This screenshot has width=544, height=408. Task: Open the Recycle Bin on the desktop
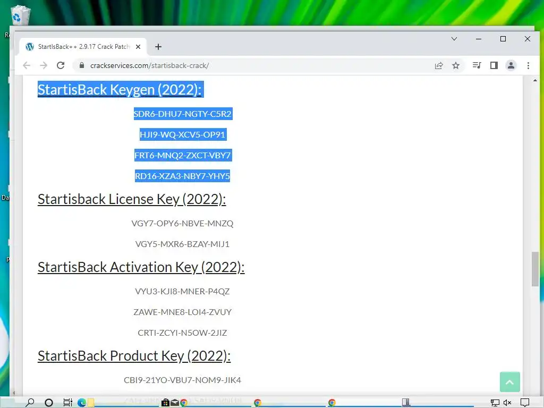coord(20,15)
